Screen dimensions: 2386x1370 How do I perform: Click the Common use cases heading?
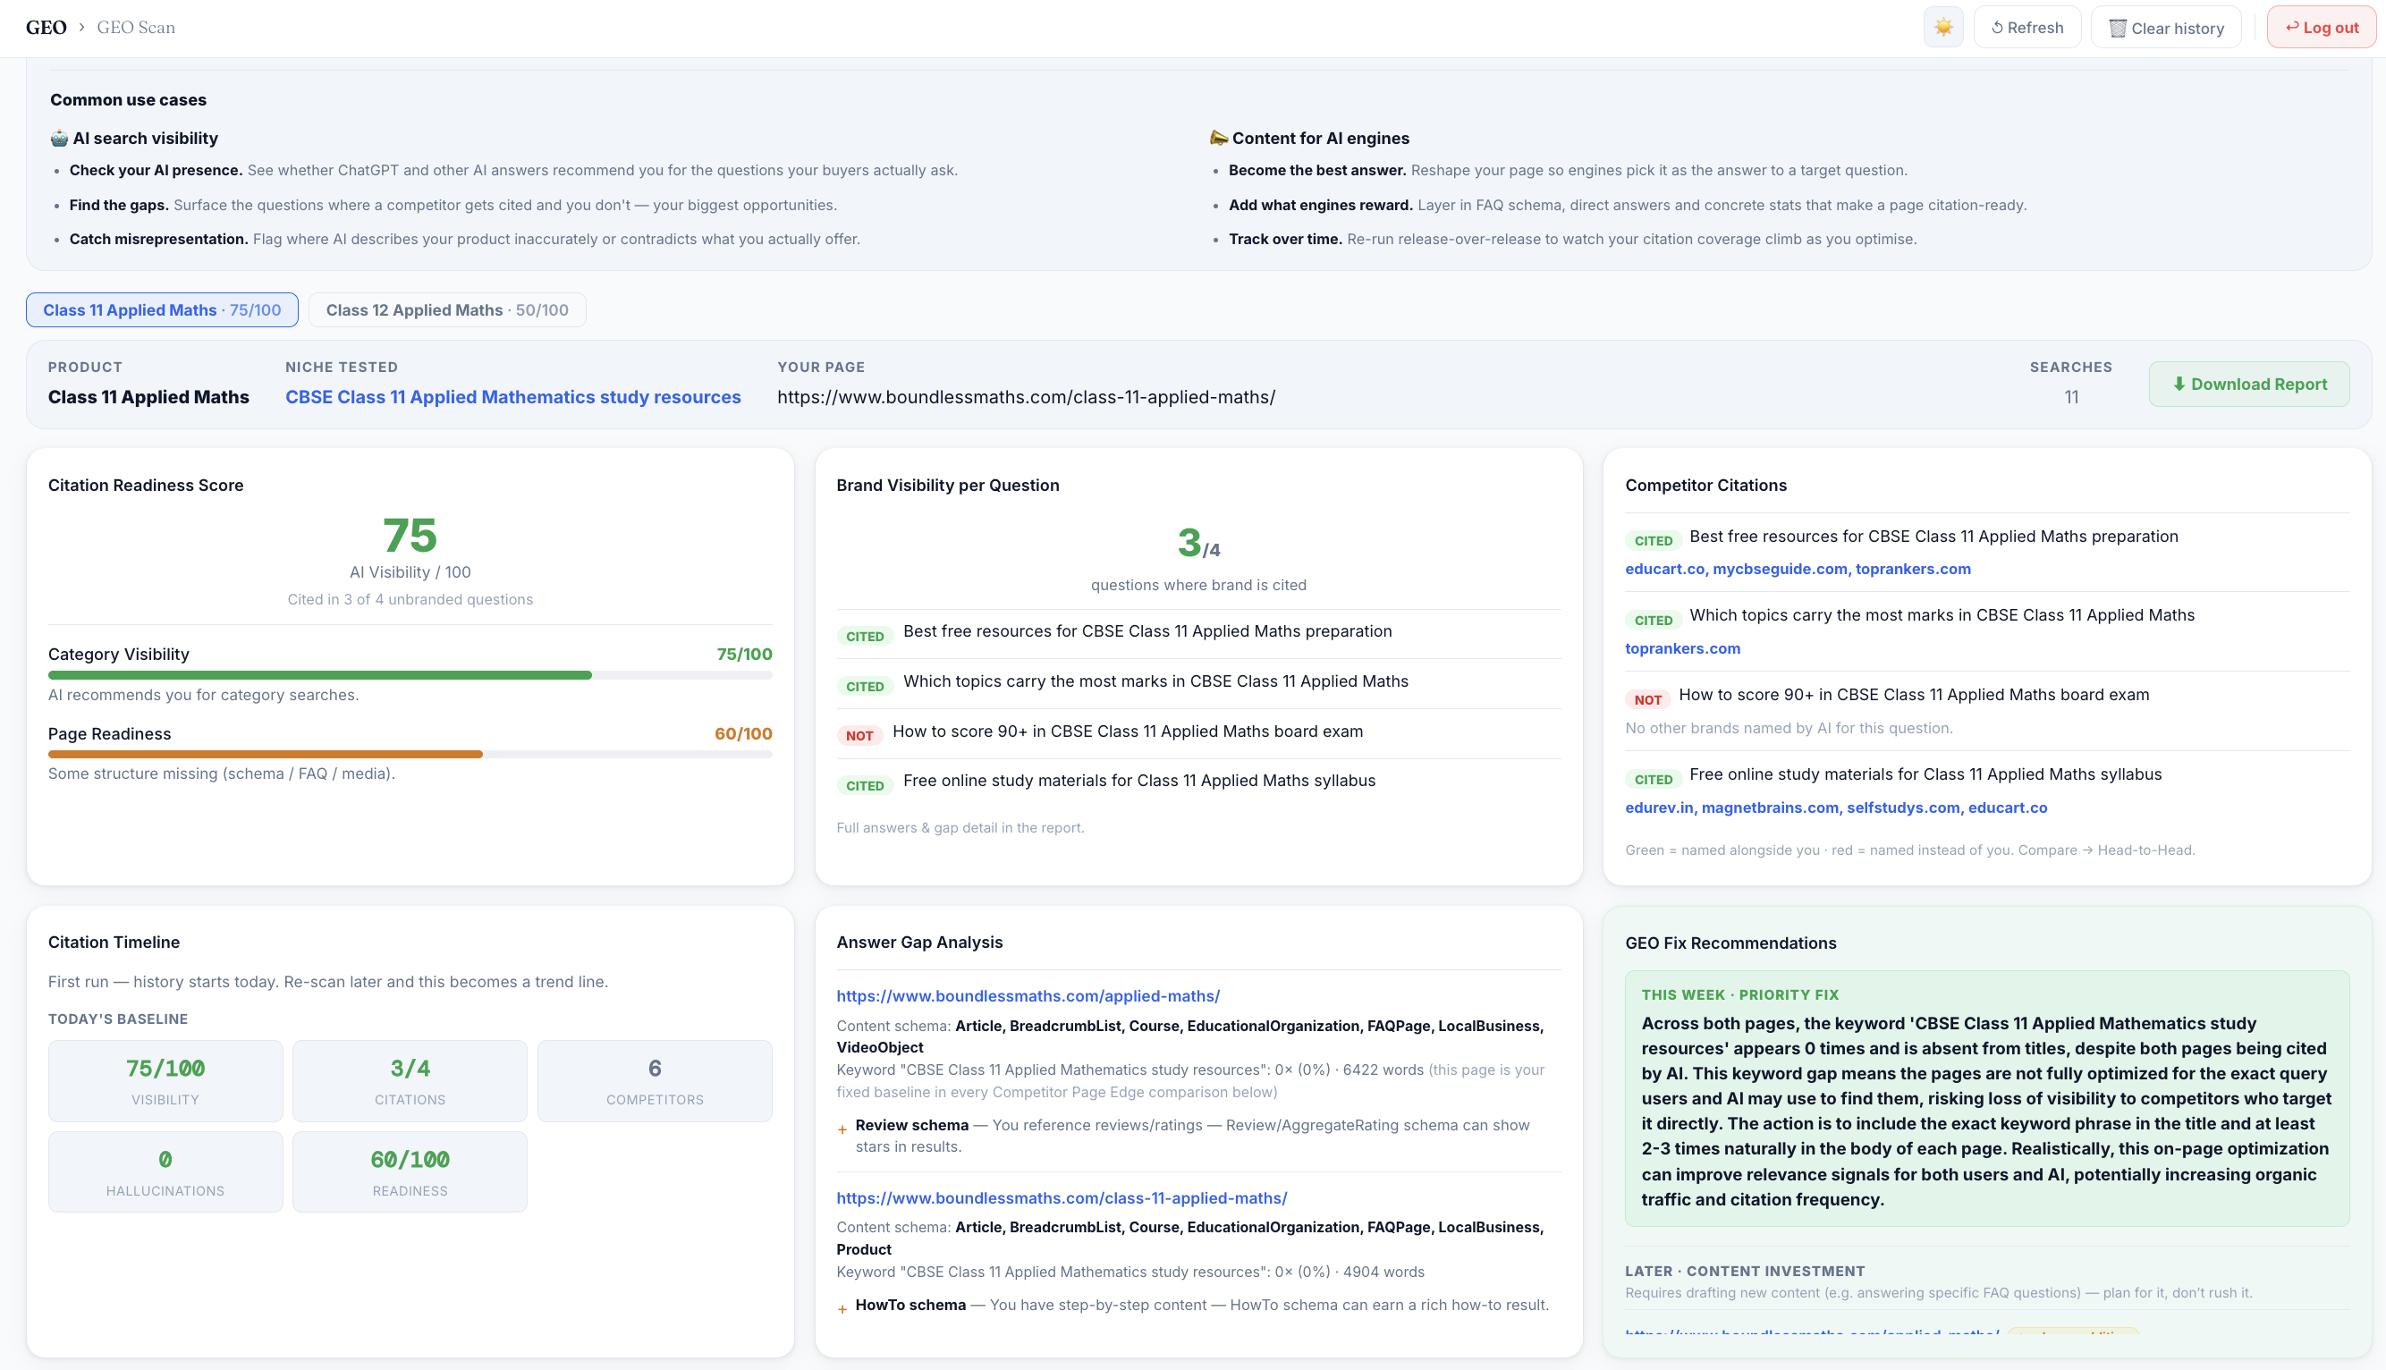click(128, 100)
